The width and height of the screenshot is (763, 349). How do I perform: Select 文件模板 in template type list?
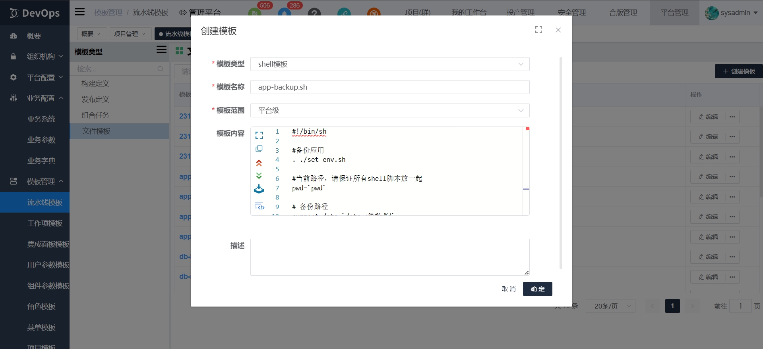[x=96, y=131]
